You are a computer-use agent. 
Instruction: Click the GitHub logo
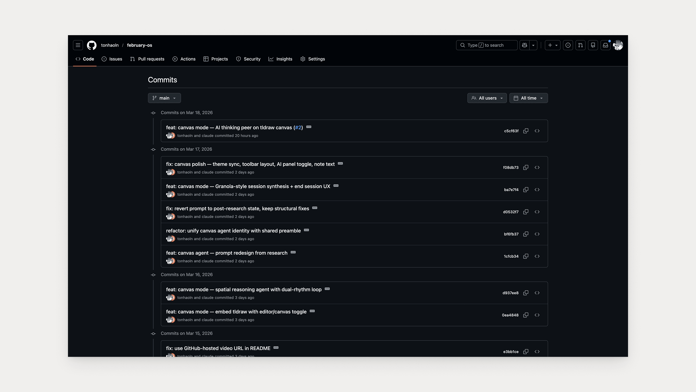click(x=92, y=45)
